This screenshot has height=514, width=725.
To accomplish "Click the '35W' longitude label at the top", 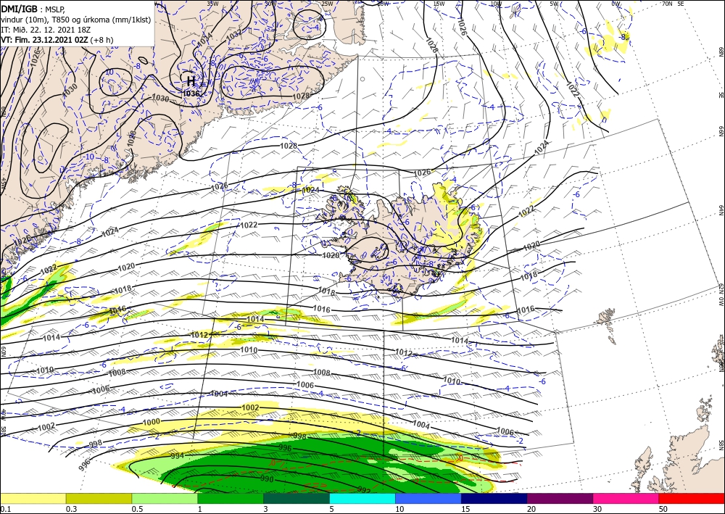I will [x=212, y=3].
